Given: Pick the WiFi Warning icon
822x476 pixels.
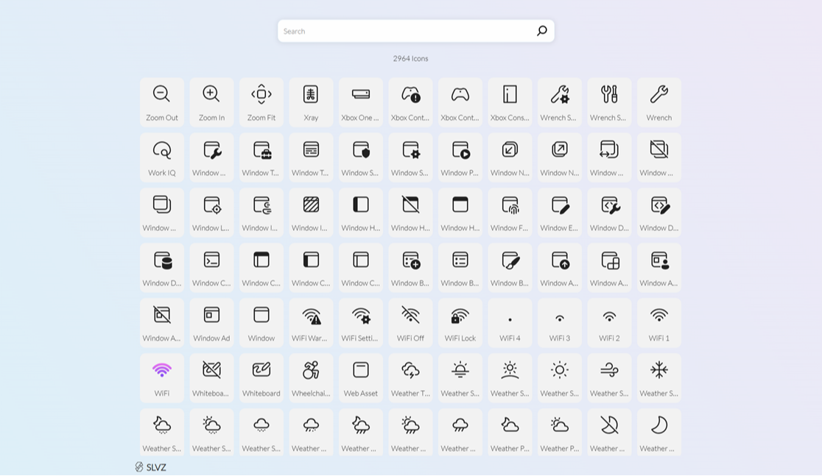Looking at the screenshot, I should tap(311, 322).
